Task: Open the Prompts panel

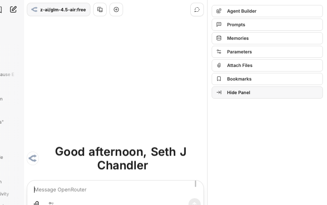Action: point(267,24)
